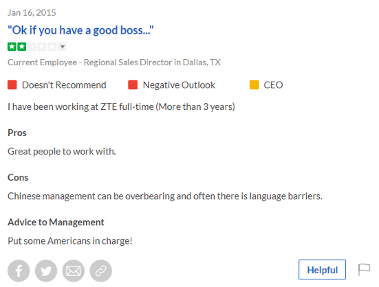
Task: Click the yellow CEO approval indicator
Action: click(x=254, y=85)
